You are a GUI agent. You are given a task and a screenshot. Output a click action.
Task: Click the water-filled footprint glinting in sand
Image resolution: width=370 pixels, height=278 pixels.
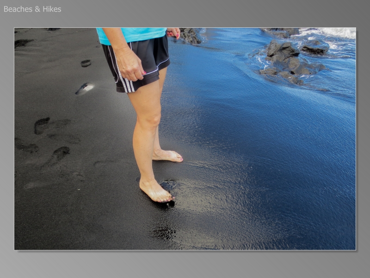[x=84, y=88]
